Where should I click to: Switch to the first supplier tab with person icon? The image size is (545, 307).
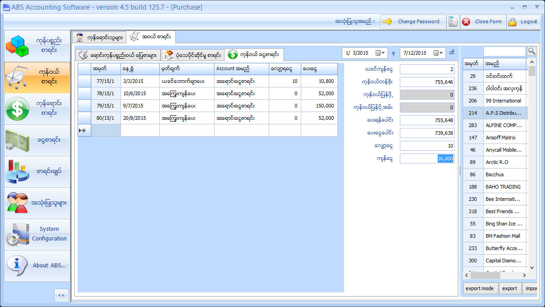pos(99,37)
